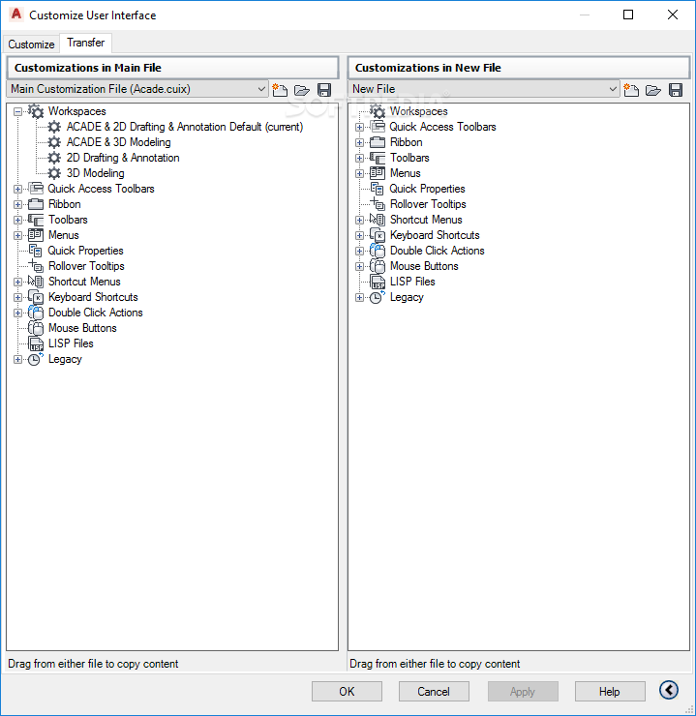This screenshot has width=696, height=716.
Task: Create a new transfer file in New File pane
Action: click(631, 90)
